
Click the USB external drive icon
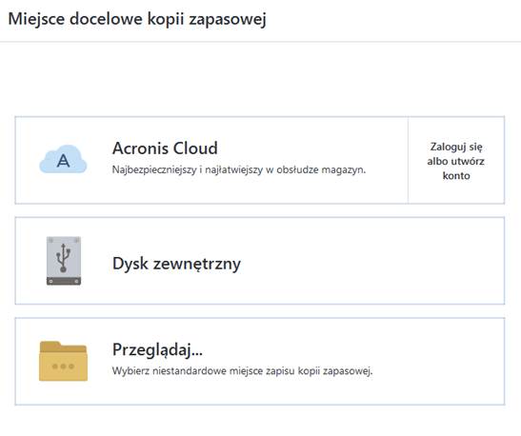pyautogui.click(x=64, y=261)
